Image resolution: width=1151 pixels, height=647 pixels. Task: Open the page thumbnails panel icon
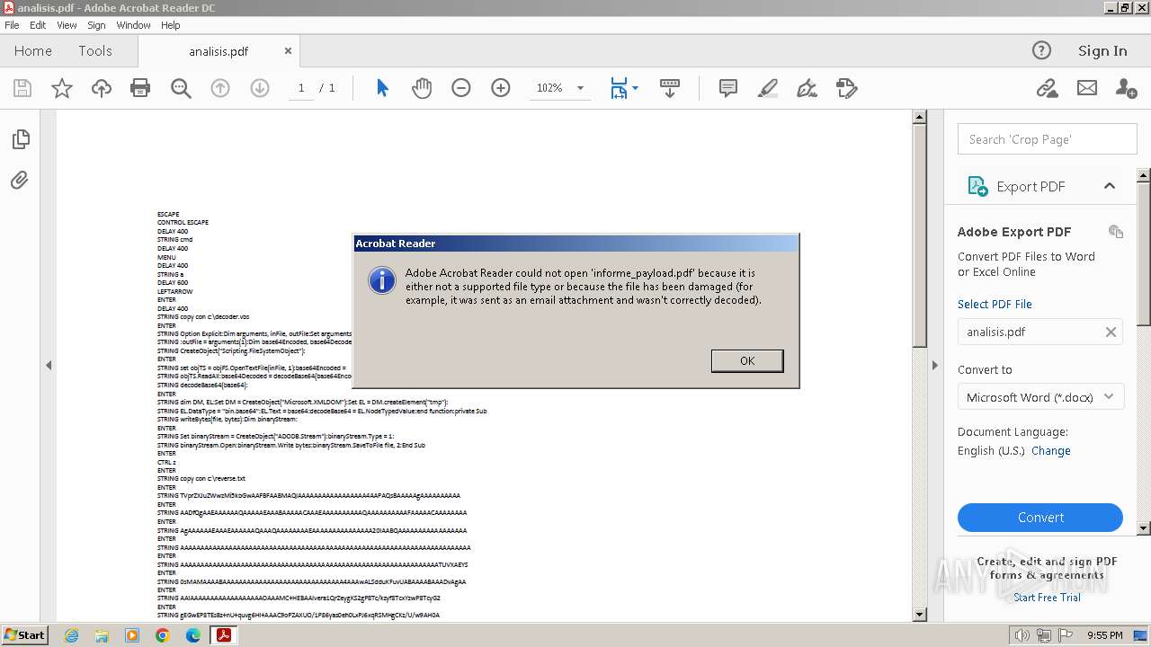(21, 139)
